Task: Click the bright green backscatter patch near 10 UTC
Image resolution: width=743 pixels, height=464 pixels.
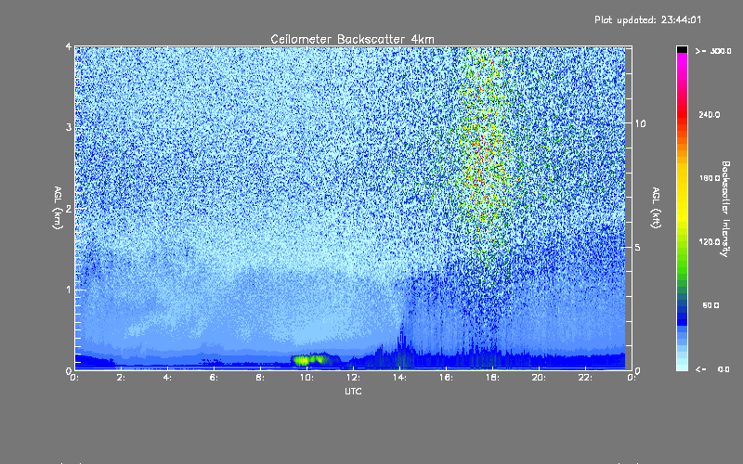Action: pyautogui.click(x=309, y=360)
